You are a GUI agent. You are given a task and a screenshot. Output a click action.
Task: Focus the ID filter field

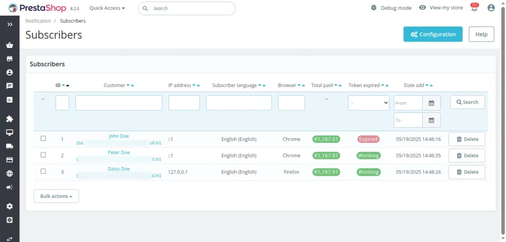pos(62,103)
